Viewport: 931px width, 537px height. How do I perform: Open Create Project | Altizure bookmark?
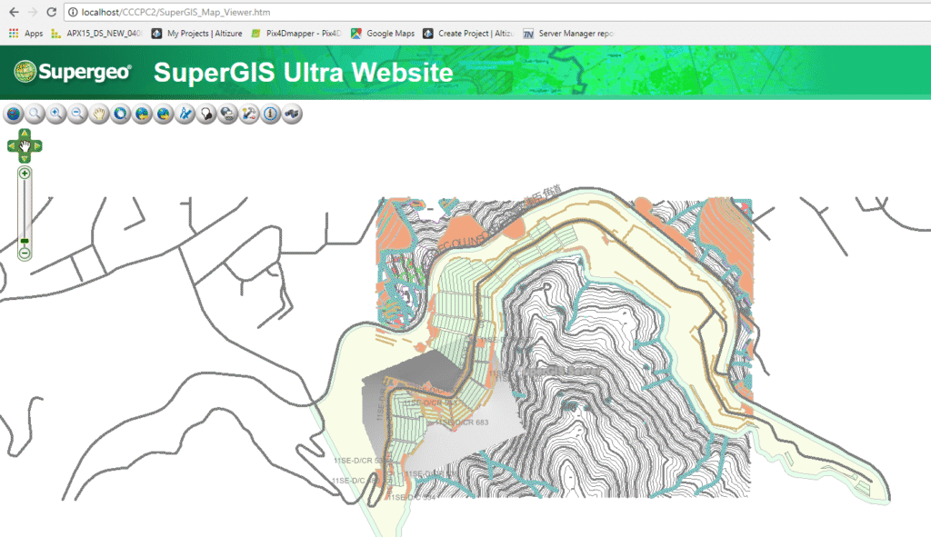[x=468, y=34]
